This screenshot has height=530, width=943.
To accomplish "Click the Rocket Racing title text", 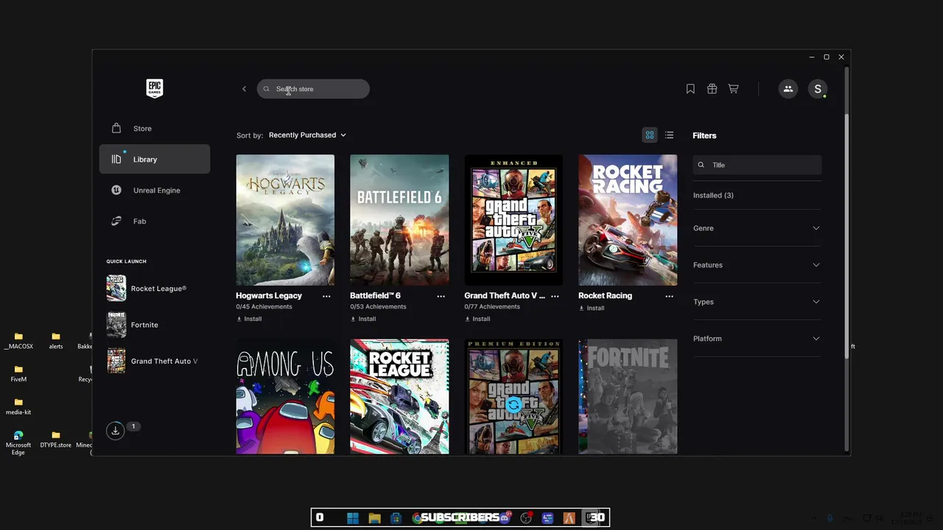I will [605, 296].
